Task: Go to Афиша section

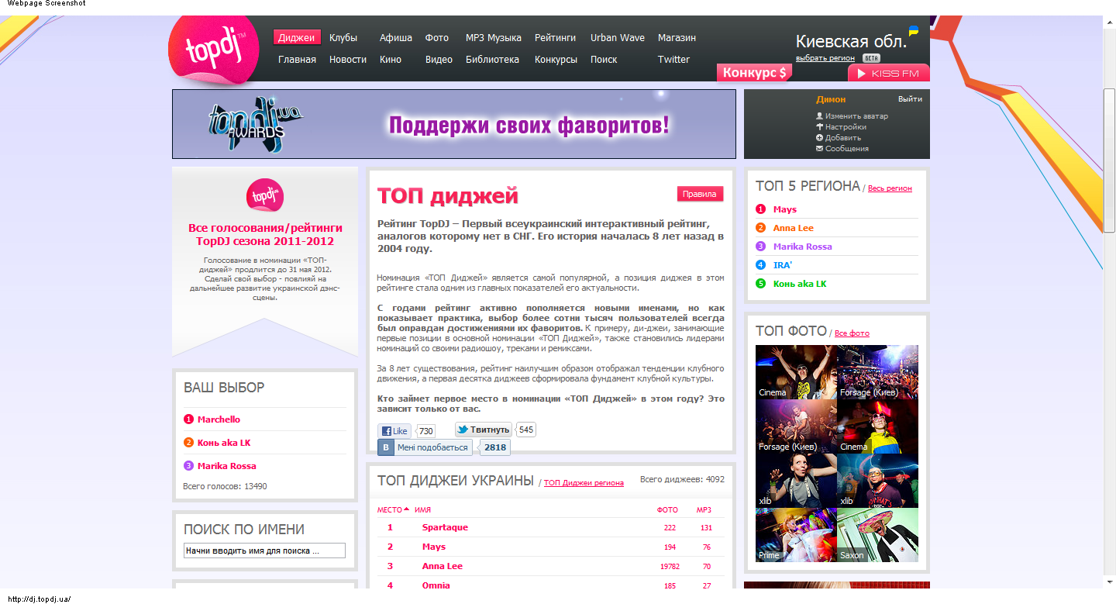Action: point(396,37)
